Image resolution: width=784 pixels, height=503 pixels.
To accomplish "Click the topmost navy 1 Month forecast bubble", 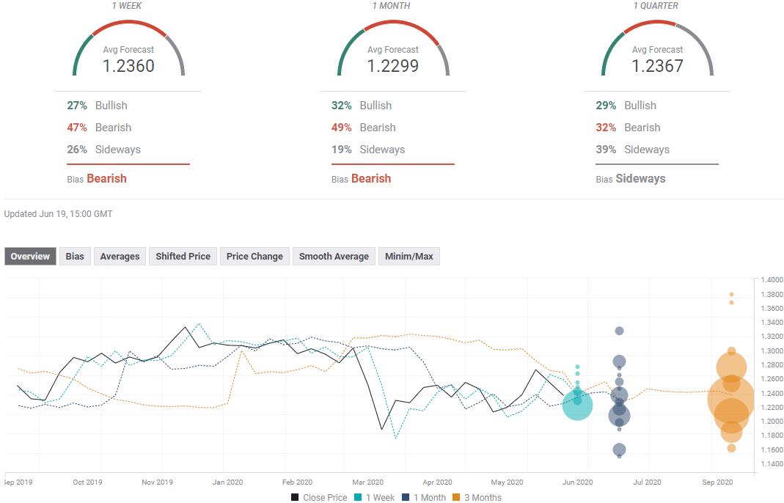I will pos(620,331).
